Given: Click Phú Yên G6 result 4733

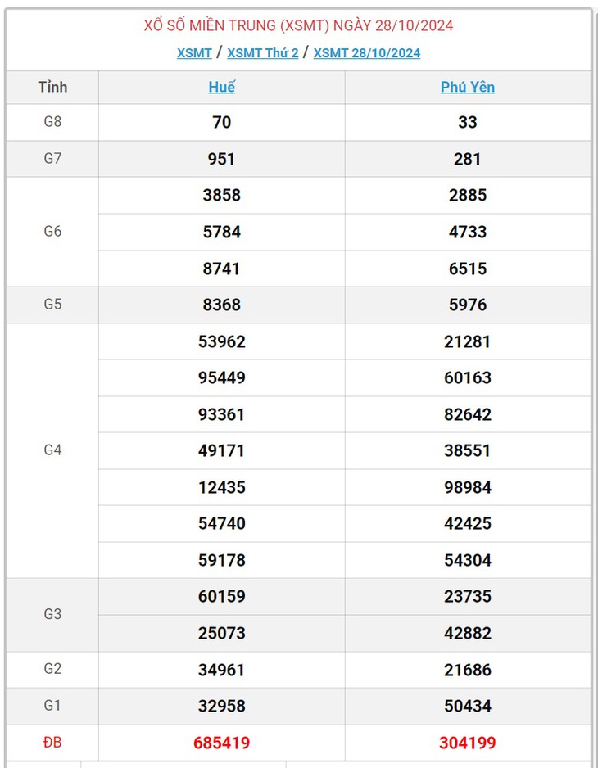Looking at the screenshot, I should tap(468, 232).
